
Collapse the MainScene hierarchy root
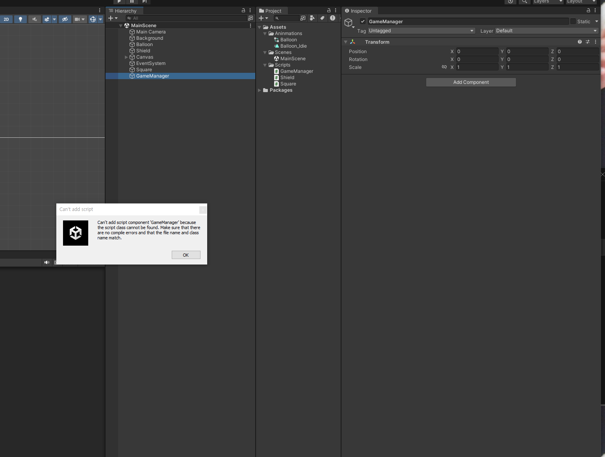(x=121, y=26)
